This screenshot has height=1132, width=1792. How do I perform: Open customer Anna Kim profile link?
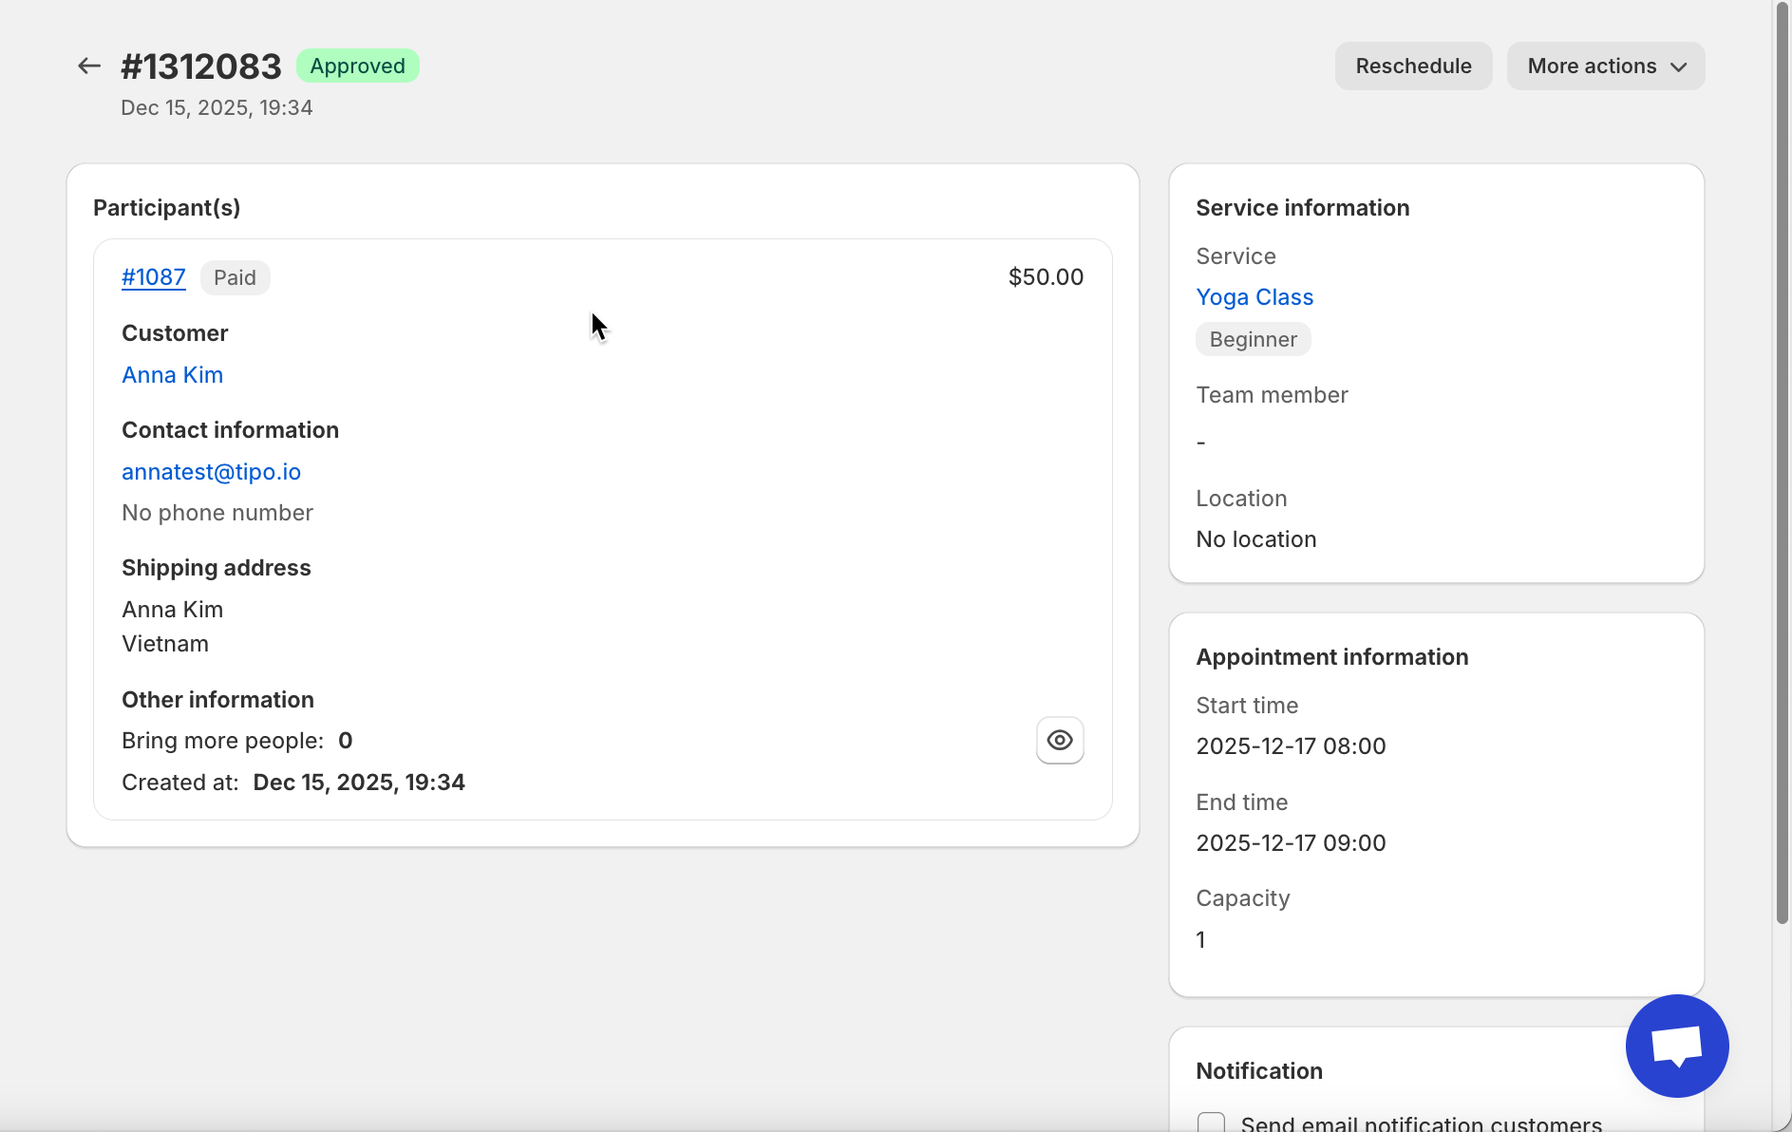point(173,375)
